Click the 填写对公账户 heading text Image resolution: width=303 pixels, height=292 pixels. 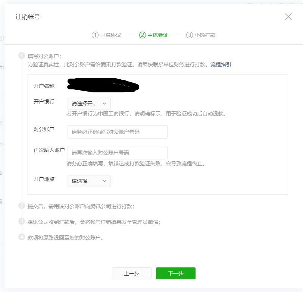pyautogui.click(x=44, y=56)
